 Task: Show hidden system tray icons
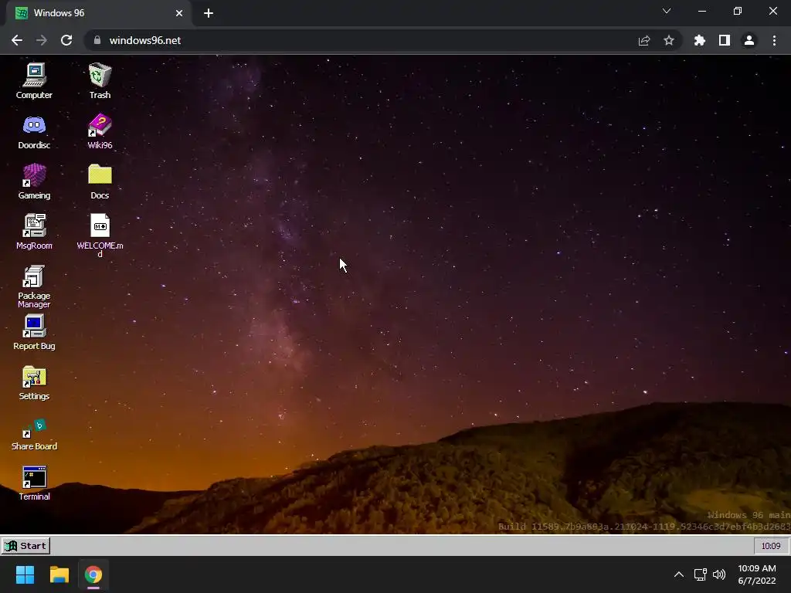pyautogui.click(x=679, y=574)
